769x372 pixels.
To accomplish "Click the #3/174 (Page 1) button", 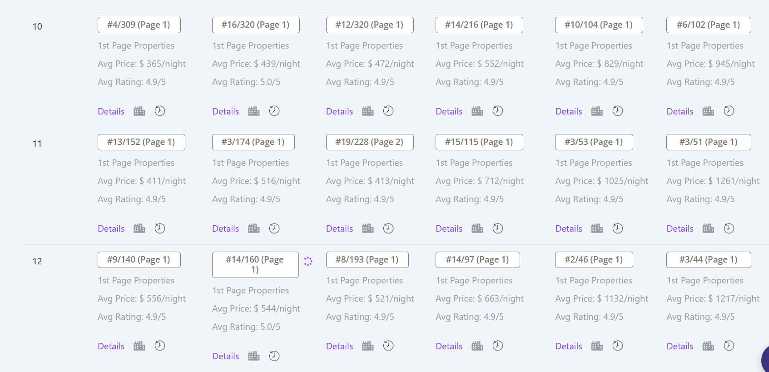I will 253,142.
